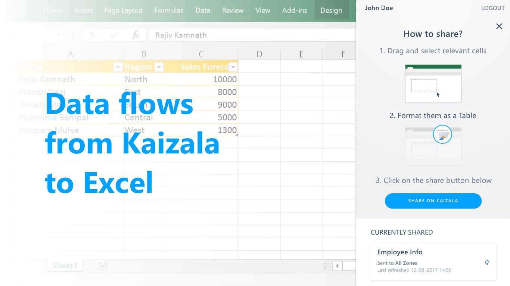
Task: Open the Name column filter dropdown
Action: [118, 67]
